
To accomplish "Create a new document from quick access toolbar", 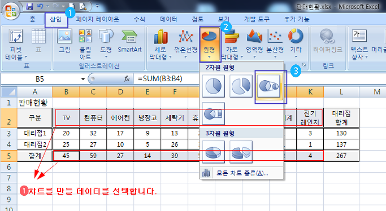I will (x=72, y=6).
